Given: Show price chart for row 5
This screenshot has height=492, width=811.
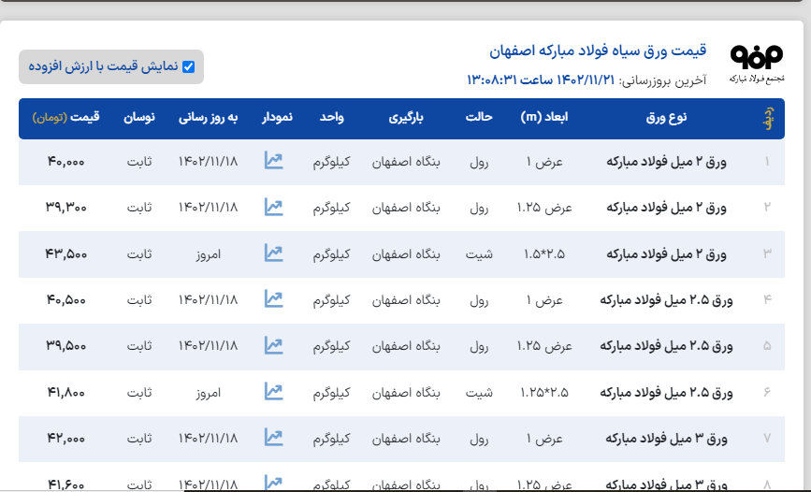Looking at the screenshot, I should (x=273, y=345).
